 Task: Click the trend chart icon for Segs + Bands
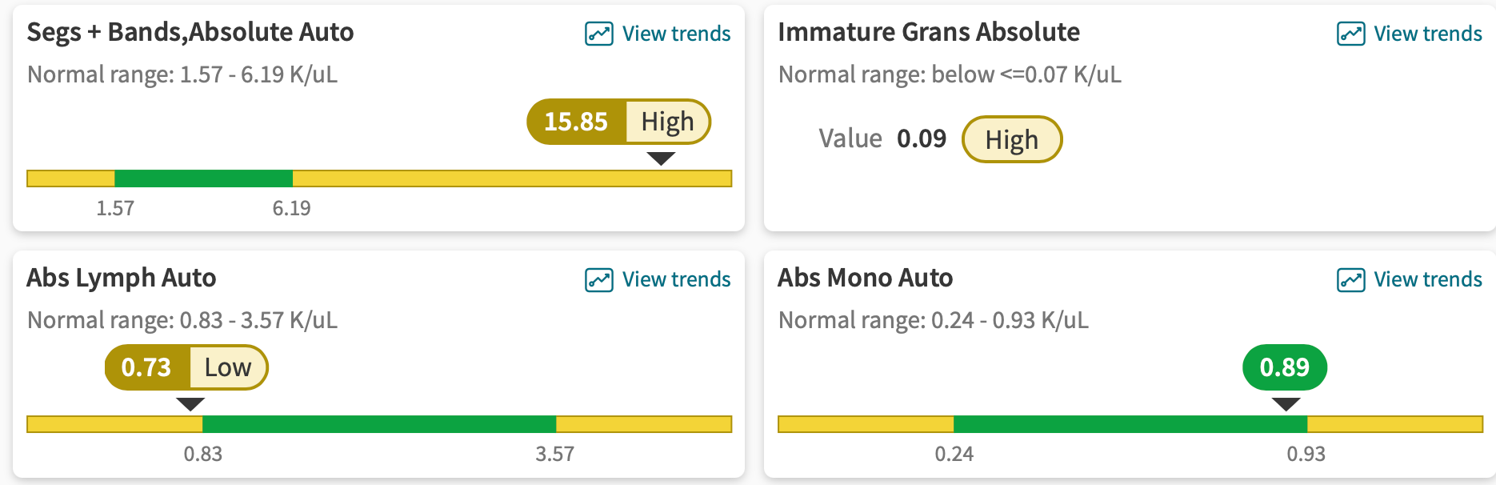click(x=598, y=34)
